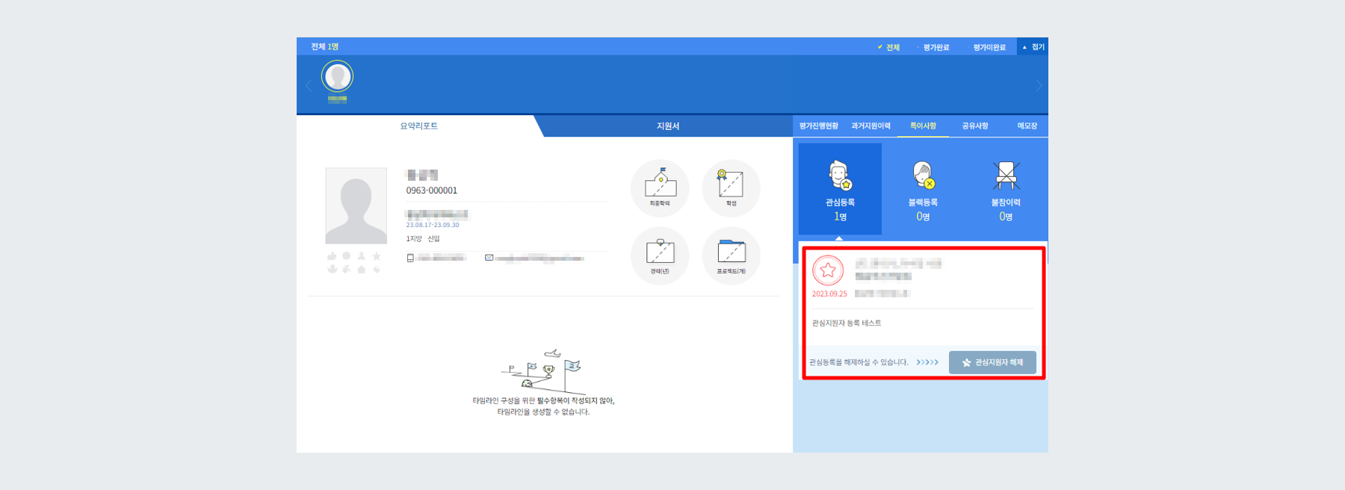Open the 평가진행현황 tab
The width and height of the screenshot is (1345, 490).
pyautogui.click(x=819, y=126)
